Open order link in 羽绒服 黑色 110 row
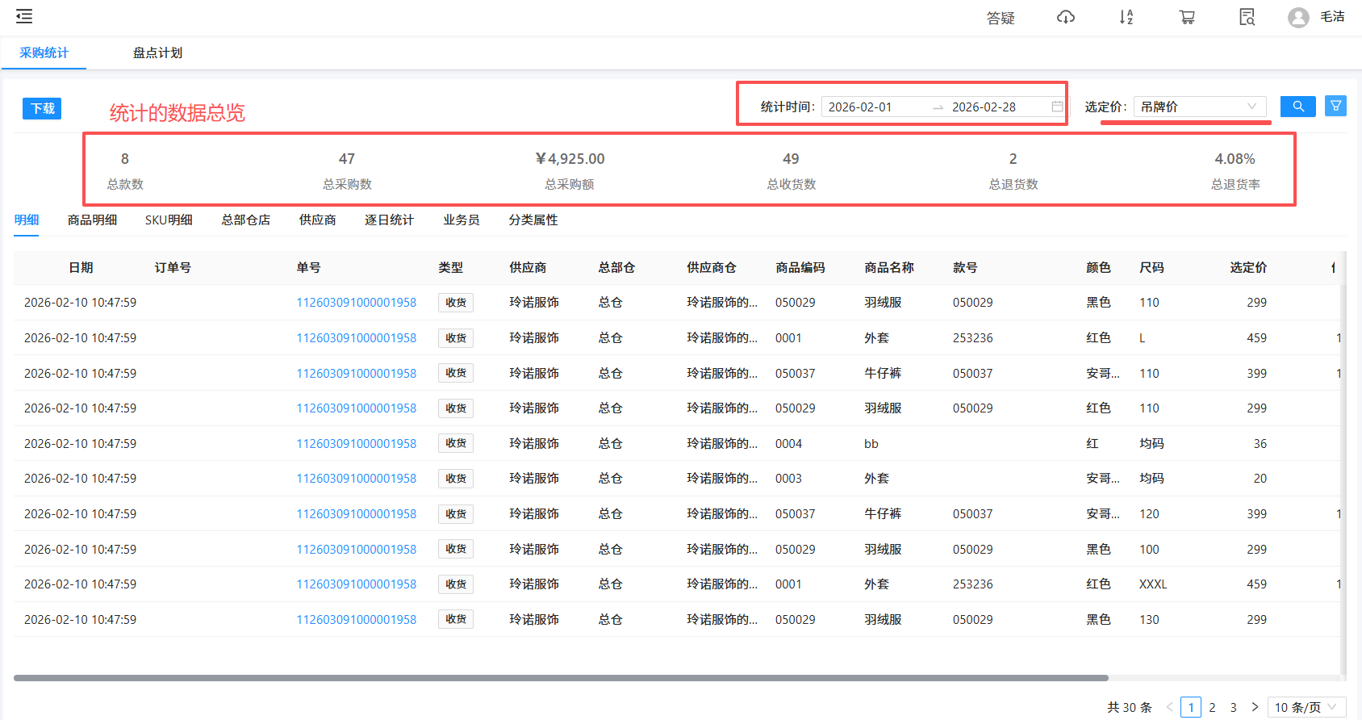Viewport: 1362px width, 720px height. click(x=357, y=303)
